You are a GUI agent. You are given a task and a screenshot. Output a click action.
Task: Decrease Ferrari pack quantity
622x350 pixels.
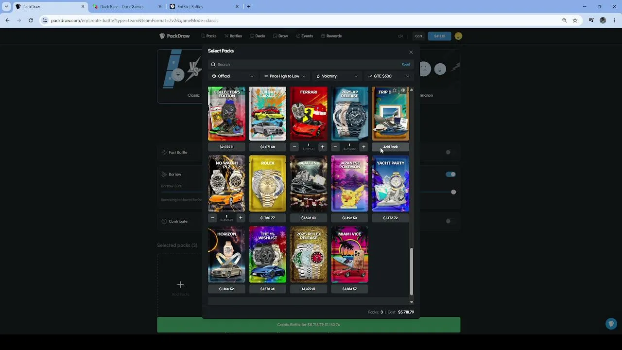[294, 147]
